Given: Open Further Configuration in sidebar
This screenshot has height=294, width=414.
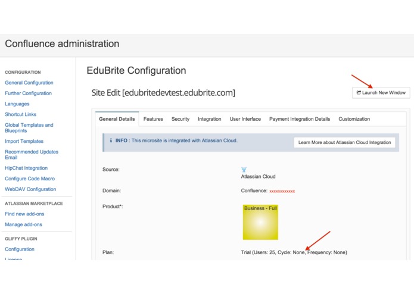Looking at the screenshot, I should pos(28,93).
